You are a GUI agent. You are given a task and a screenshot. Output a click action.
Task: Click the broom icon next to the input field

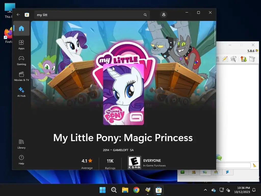[255, 165]
